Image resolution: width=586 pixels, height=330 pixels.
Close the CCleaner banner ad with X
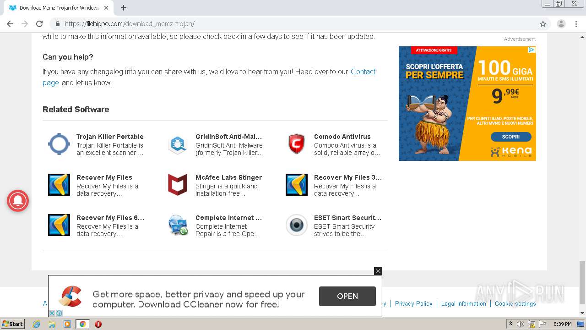(378, 271)
